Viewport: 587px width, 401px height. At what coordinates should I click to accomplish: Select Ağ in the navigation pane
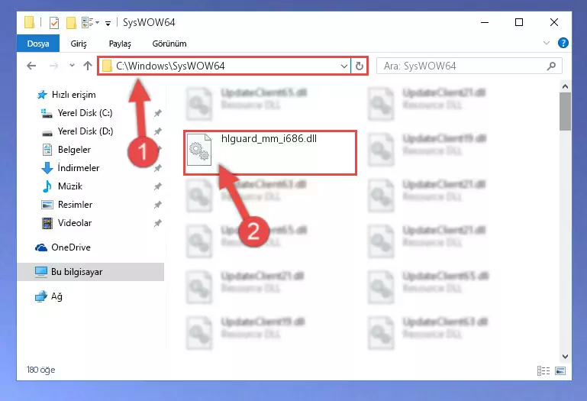click(49, 296)
